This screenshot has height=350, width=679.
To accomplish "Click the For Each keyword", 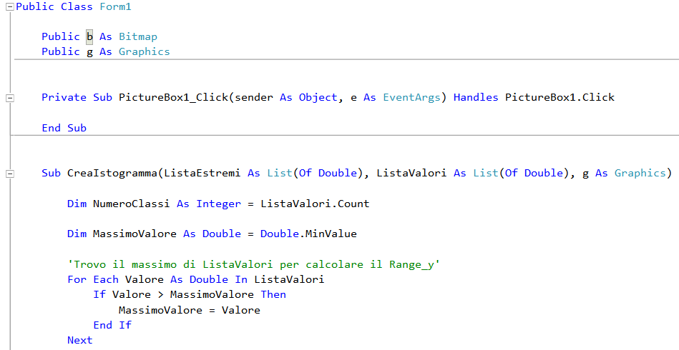I will pos(93,279).
